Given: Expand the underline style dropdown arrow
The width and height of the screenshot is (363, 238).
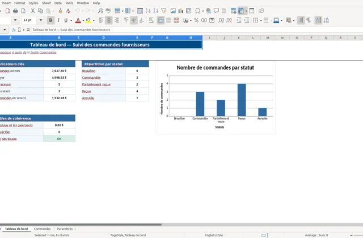Looking at the screenshot, I should (71, 20).
